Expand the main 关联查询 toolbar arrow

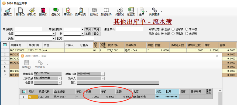tap(162, 12)
